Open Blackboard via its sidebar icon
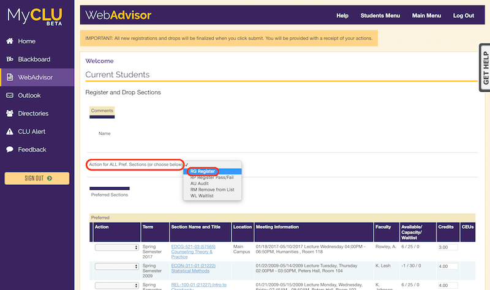 (10, 59)
